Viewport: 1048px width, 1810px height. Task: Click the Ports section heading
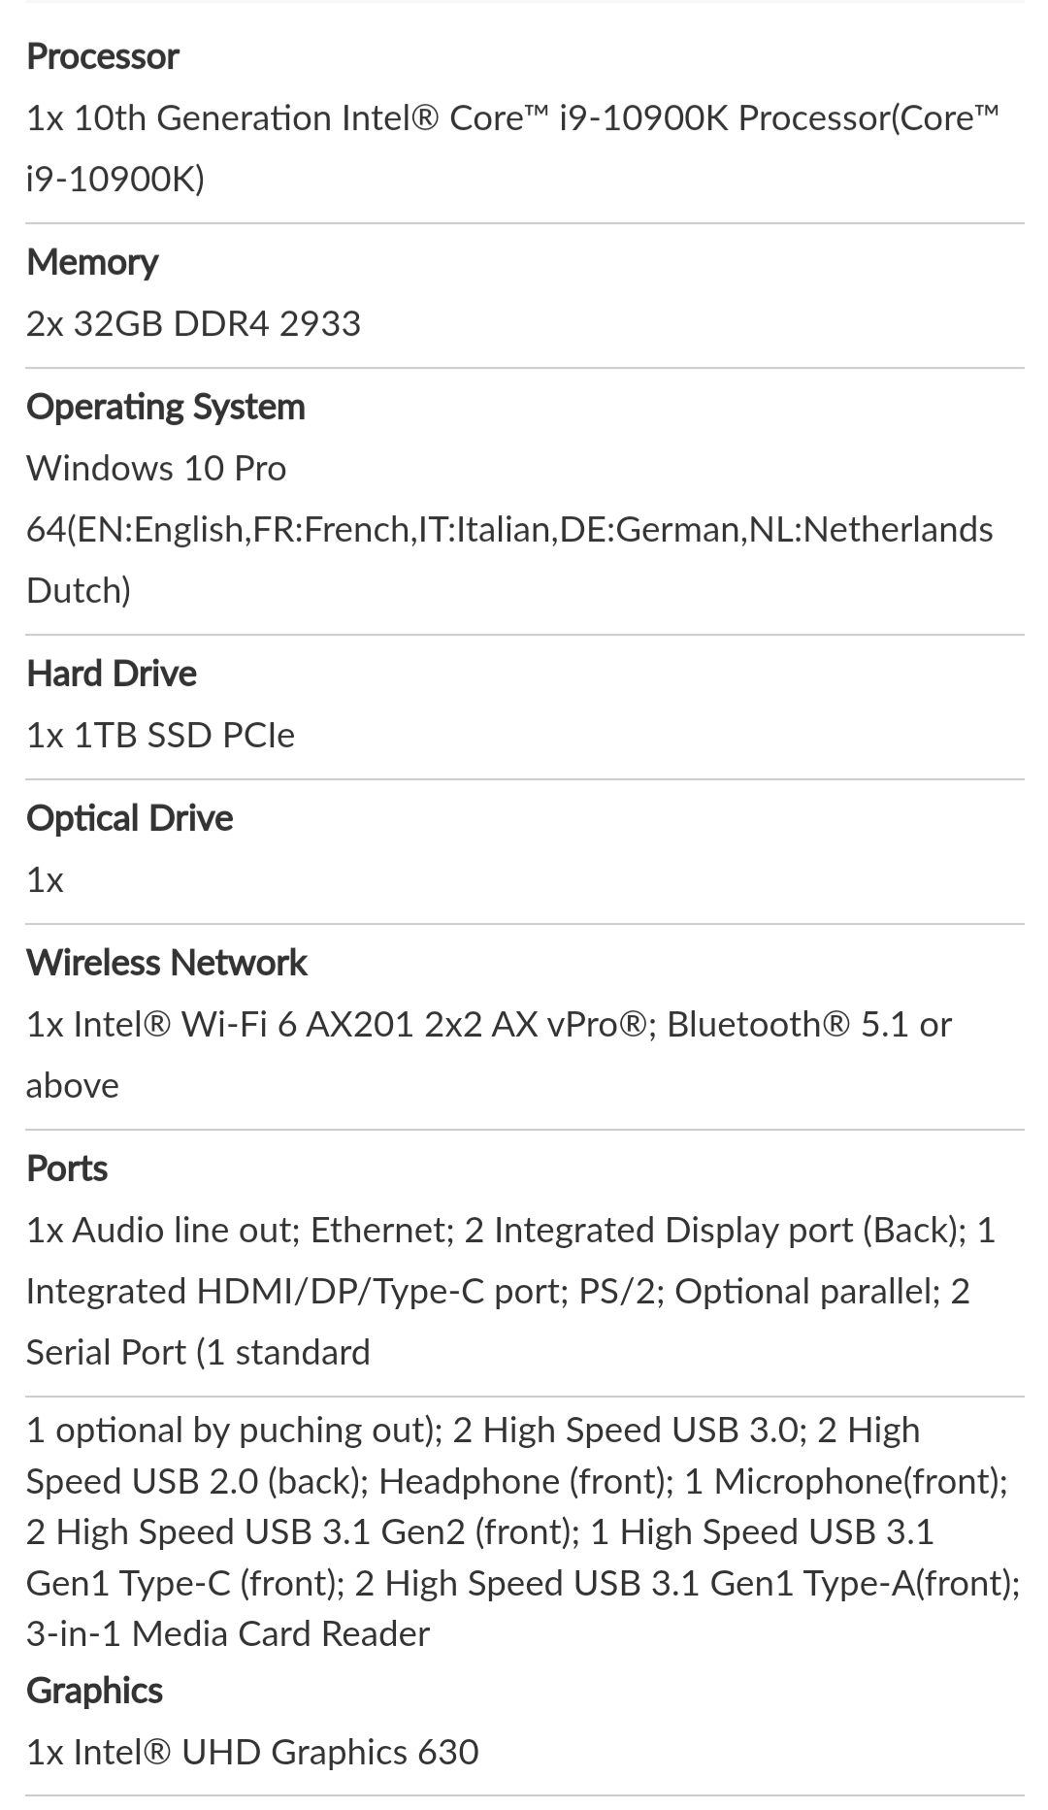coord(67,1169)
